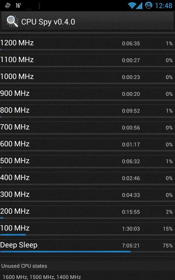Tap the CPU Spy magnifier app icon
Viewport: 175px width, 280px height.
click(x=12, y=22)
